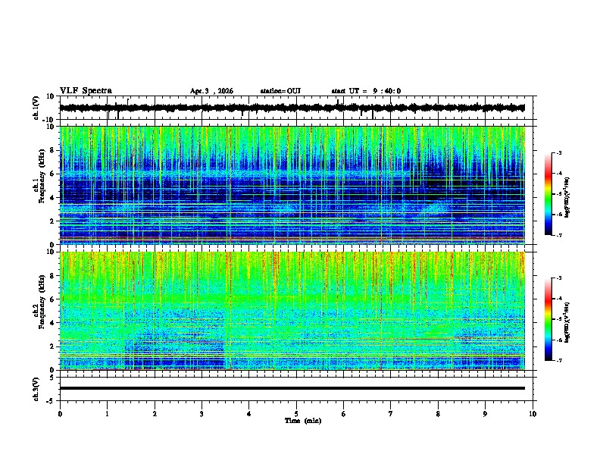Click the time axis tick label "8"
The height and width of the screenshot is (464, 600).
coord(438,414)
